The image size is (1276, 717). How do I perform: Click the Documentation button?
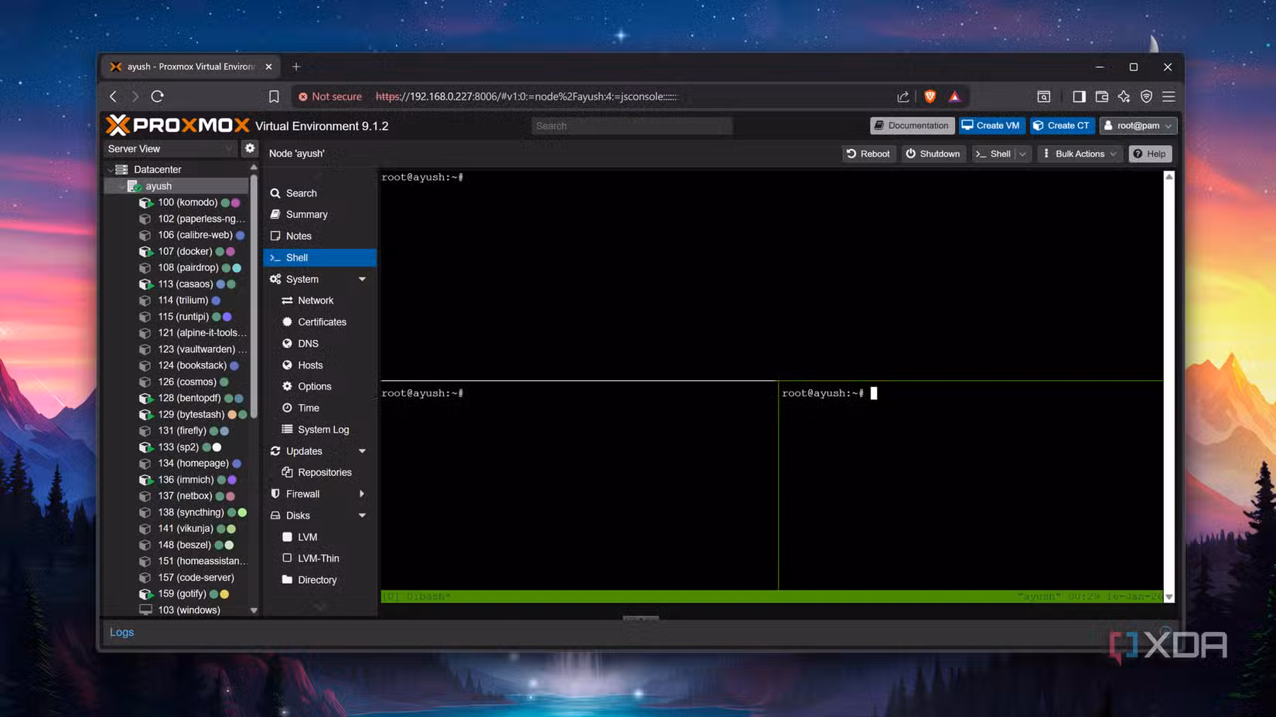point(912,125)
